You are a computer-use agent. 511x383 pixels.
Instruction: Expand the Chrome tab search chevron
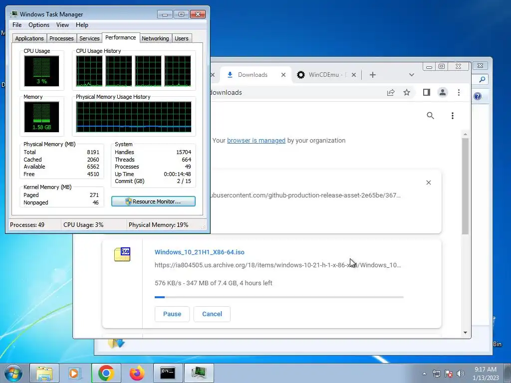point(411,75)
